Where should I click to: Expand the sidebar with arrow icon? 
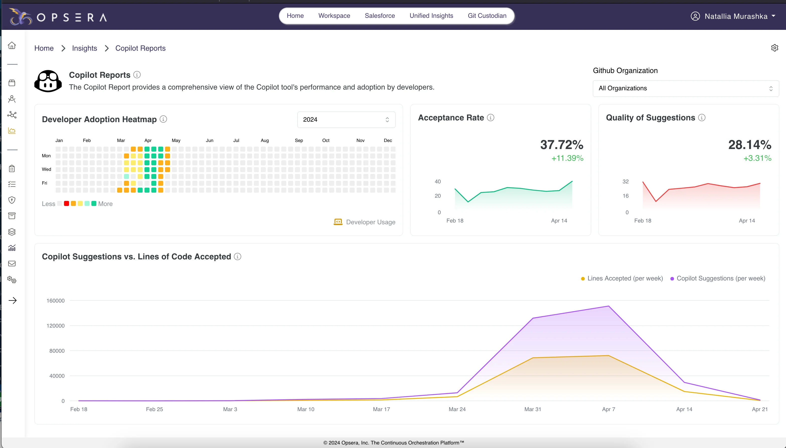pyautogui.click(x=13, y=301)
